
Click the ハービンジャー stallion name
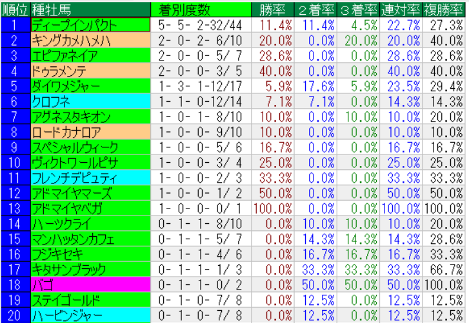90,315
